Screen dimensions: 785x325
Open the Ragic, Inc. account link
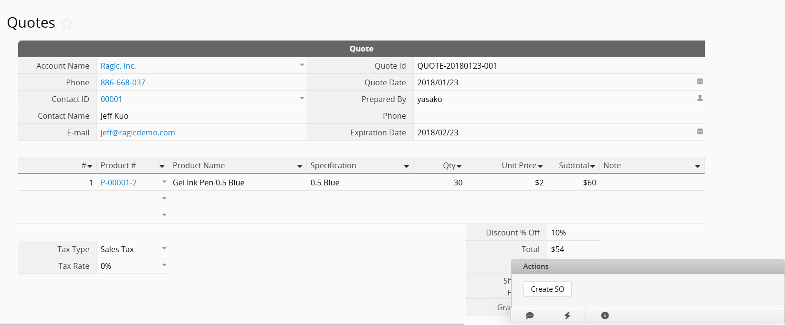pyautogui.click(x=118, y=66)
